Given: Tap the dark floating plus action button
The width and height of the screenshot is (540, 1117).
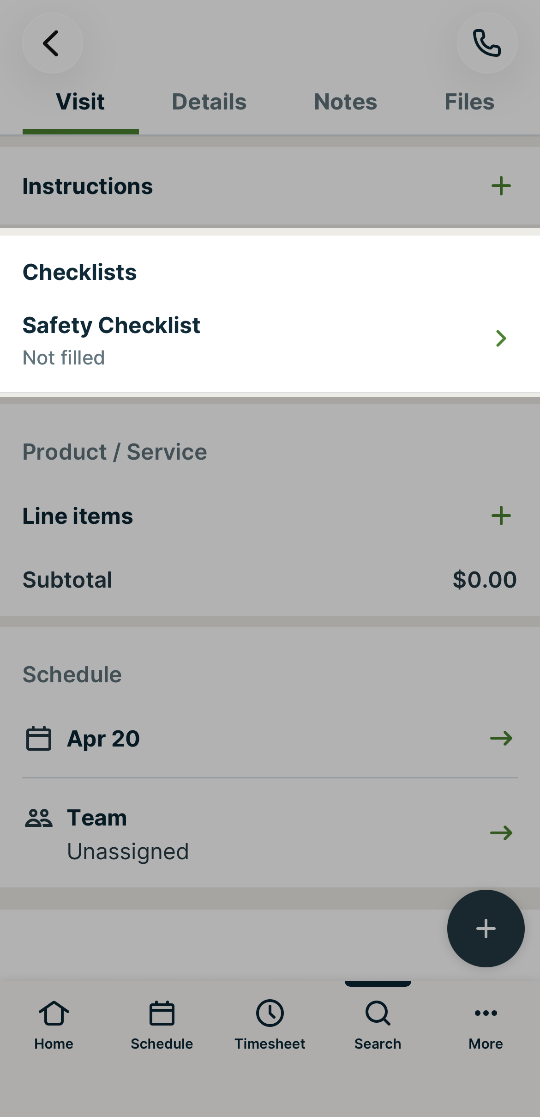Looking at the screenshot, I should click(x=486, y=929).
